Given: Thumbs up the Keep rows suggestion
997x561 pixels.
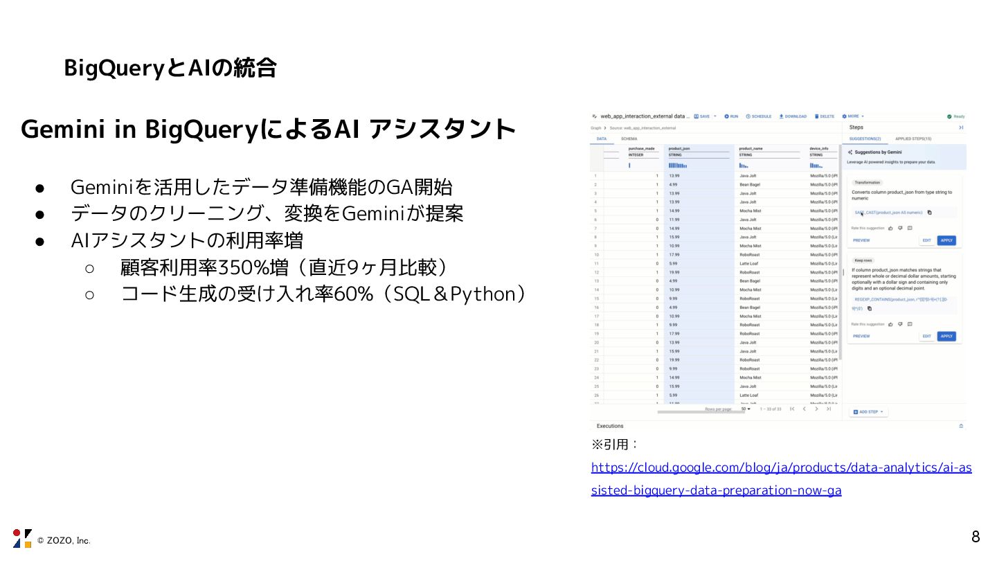Looking at the screenshot, I should [x=890, y=323].
